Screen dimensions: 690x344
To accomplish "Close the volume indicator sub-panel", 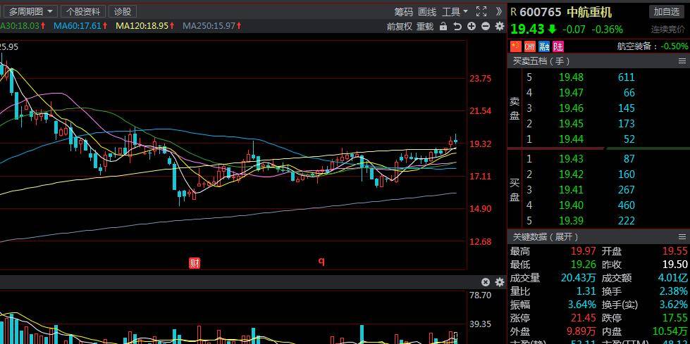I will (x=486, y=282).
